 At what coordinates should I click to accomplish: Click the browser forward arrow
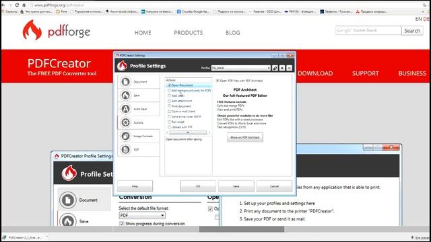coord(10,5)
